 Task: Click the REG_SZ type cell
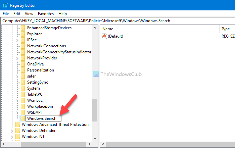click(x=228, y=36)
